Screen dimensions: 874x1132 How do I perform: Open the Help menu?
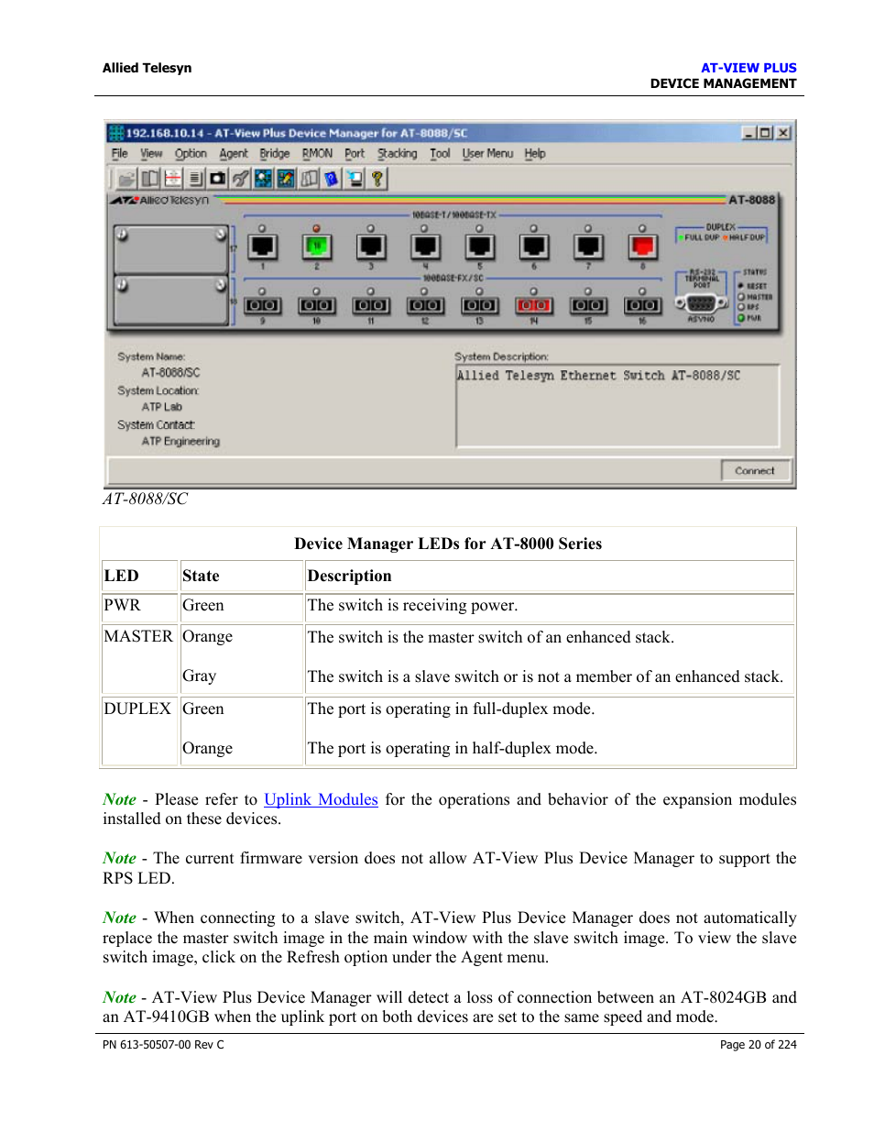coord(535,154)
